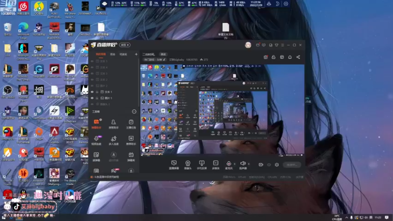Open OBS Studio desktop shortcut
The image size is (393, 221).
tap(8, 92)
